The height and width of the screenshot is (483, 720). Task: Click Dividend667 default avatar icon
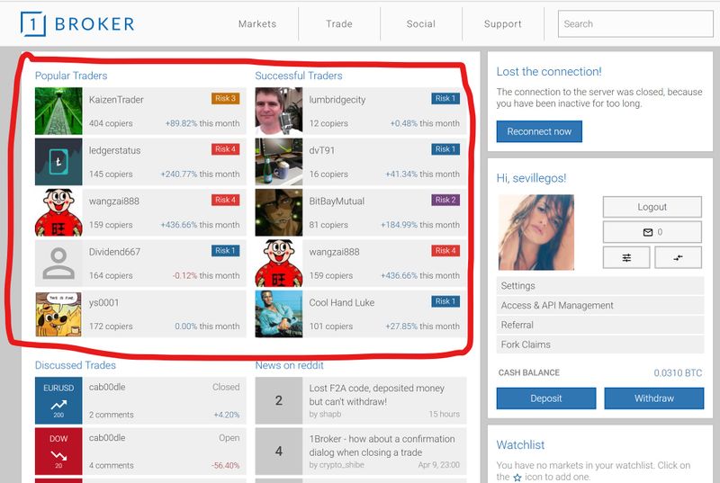tap(58, 264)
